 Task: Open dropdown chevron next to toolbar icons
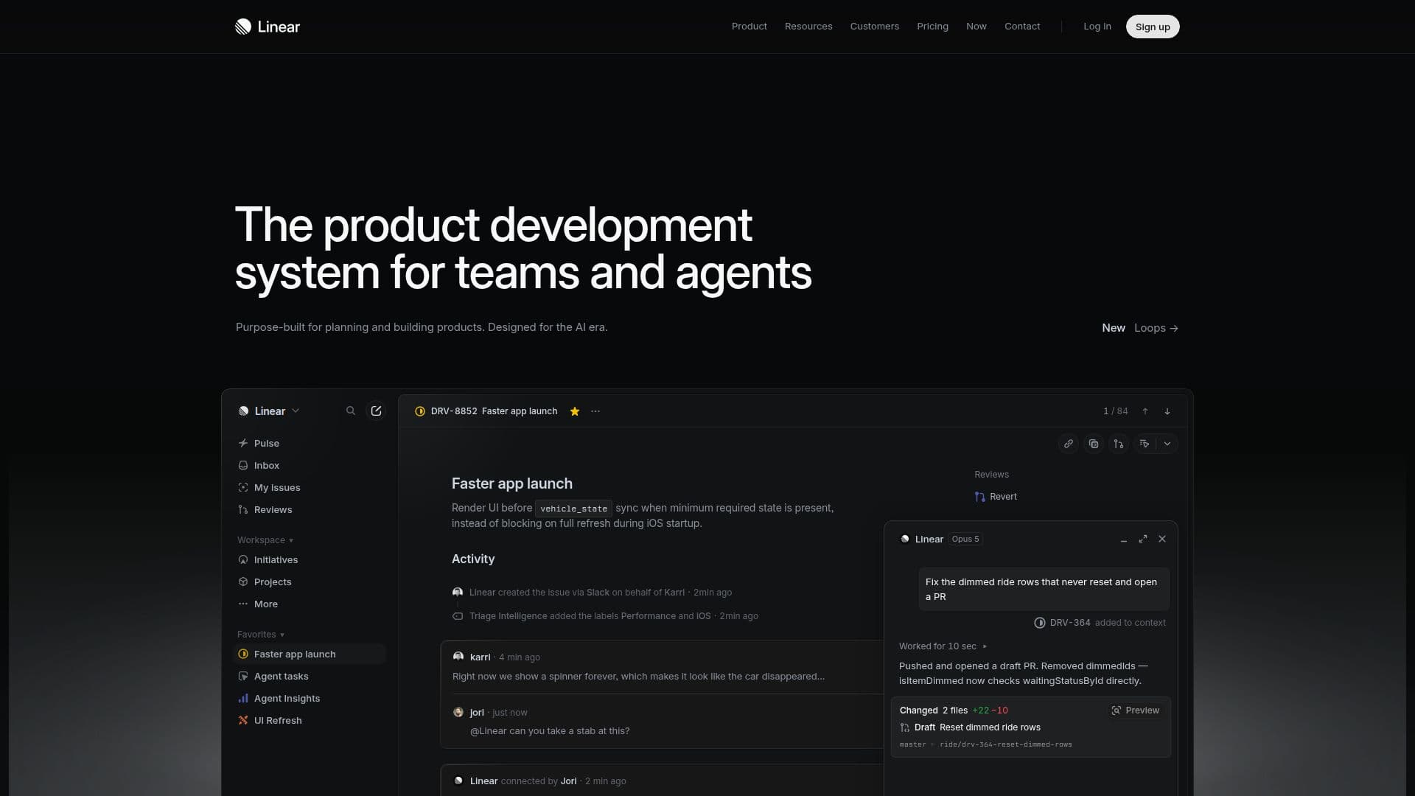(x=1167, y=444)
